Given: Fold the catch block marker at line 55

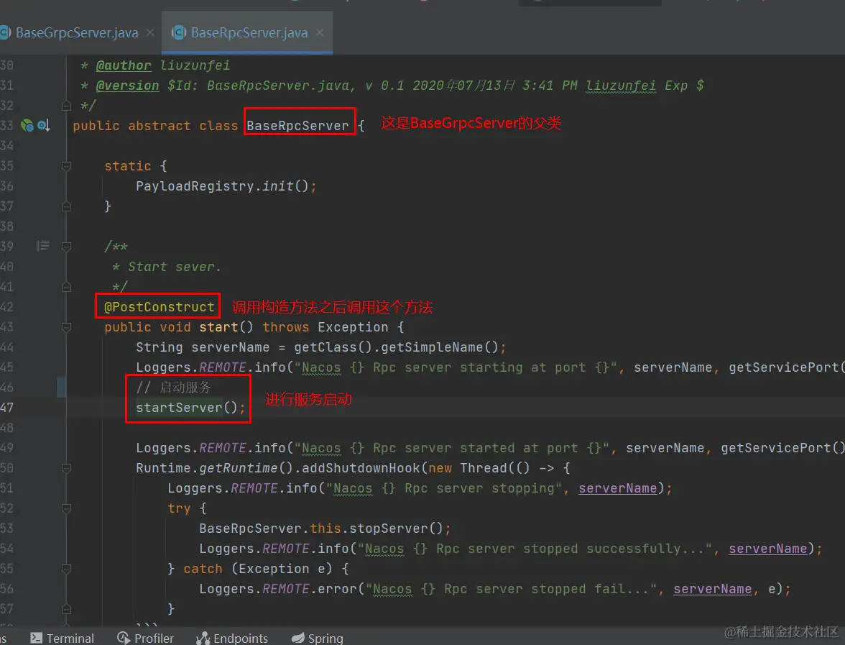Looking at the screenshot, I should 66,569.
